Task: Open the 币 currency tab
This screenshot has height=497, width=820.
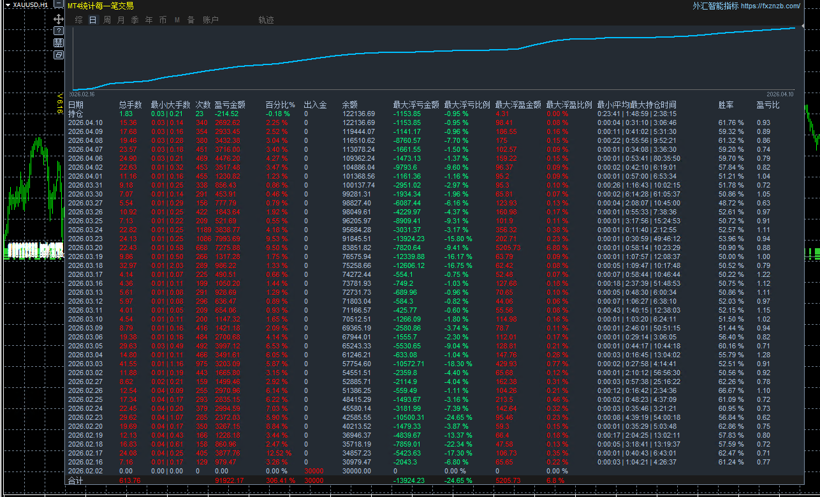Action: coord(163,20)
